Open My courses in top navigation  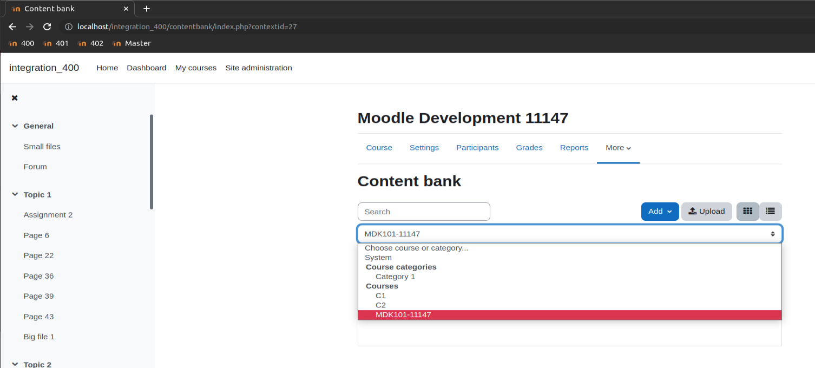[x=196, y=68]
